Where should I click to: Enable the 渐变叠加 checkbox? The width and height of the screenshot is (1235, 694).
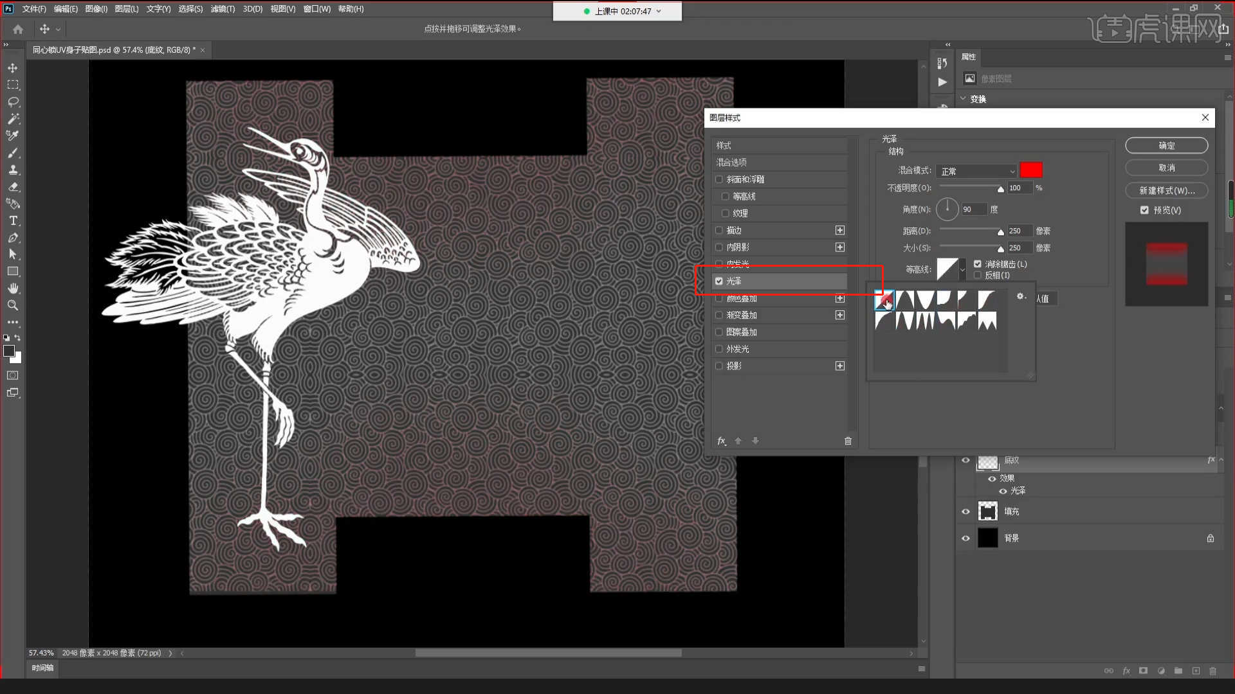click(719, 315)
